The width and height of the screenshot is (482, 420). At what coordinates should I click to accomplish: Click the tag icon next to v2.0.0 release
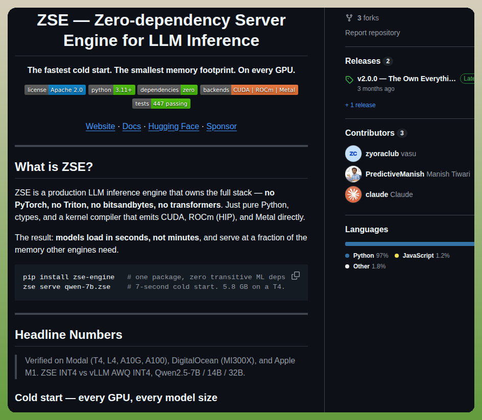pos(349,80)
